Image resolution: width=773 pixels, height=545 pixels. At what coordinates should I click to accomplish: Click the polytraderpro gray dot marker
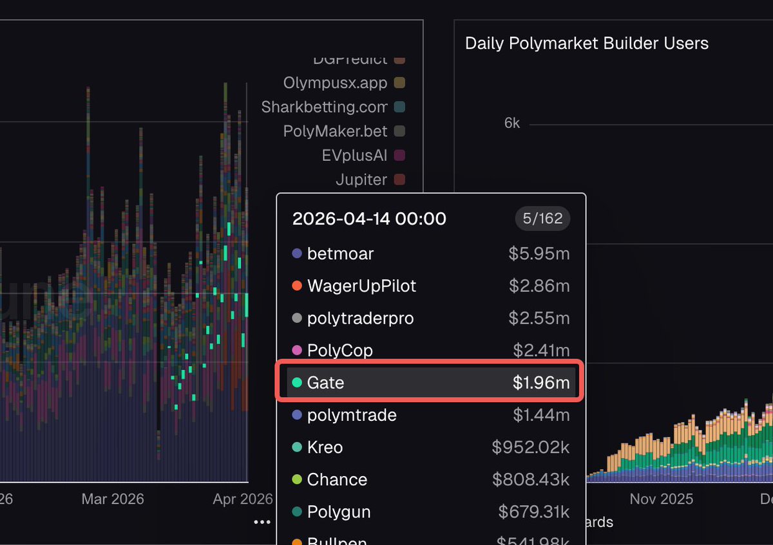pos(297,318)
